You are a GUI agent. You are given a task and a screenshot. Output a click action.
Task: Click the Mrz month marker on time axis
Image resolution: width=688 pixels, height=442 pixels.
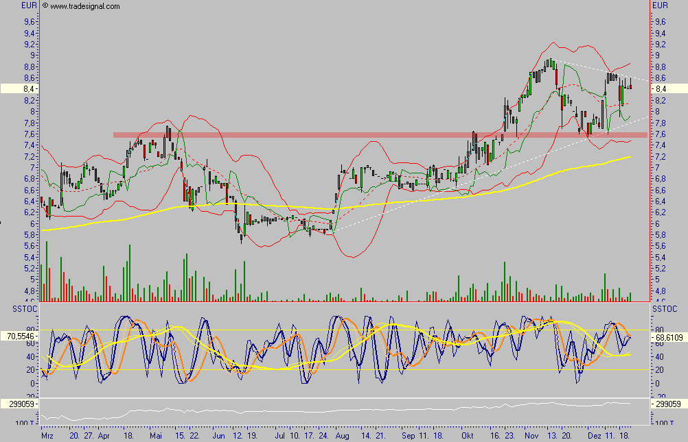click(x=47, y=435)
